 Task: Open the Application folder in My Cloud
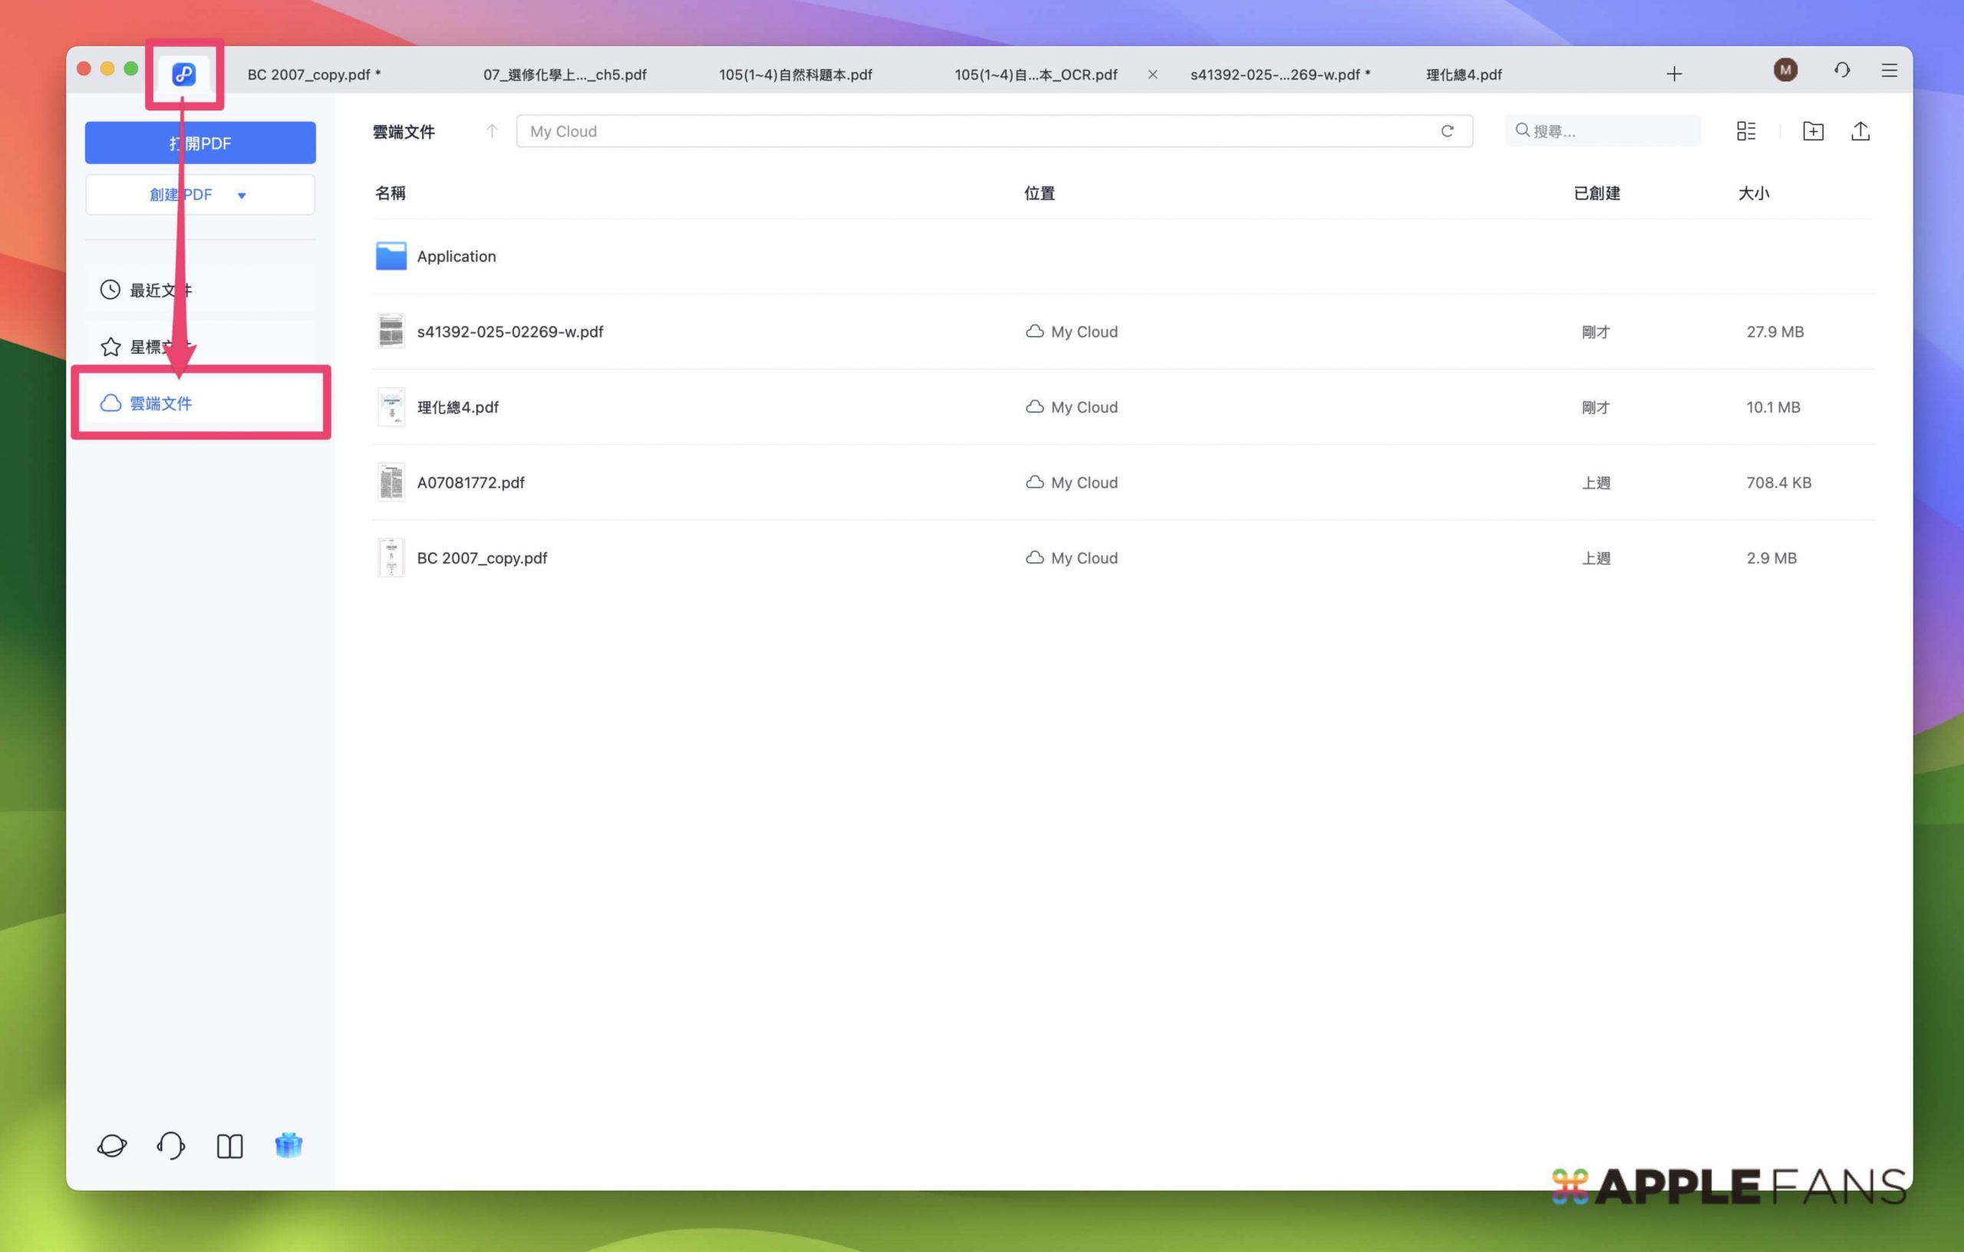(456, 255)
